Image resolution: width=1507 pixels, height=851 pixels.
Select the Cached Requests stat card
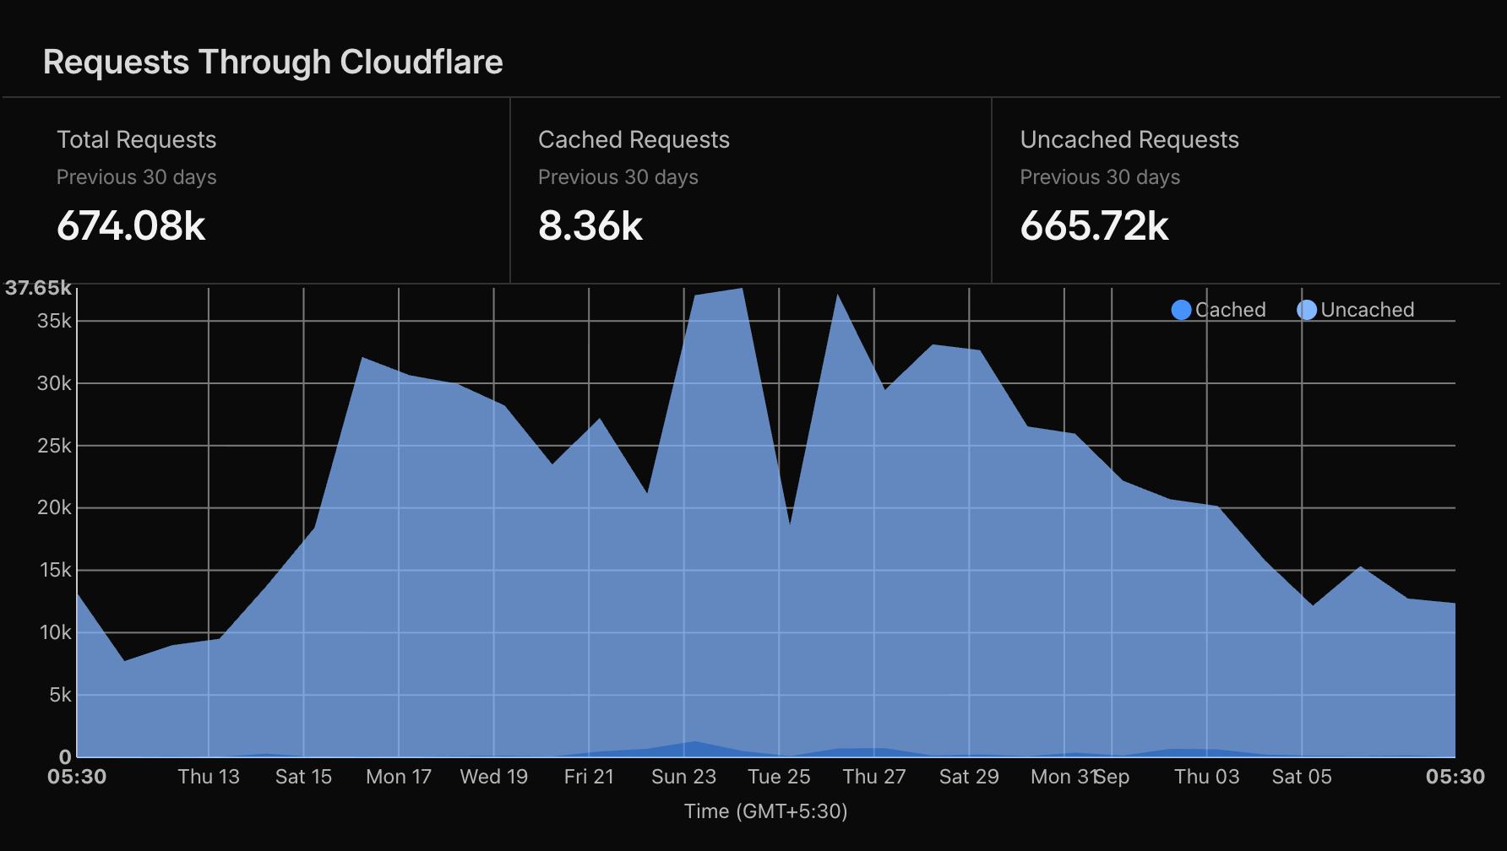click(751, 191)
